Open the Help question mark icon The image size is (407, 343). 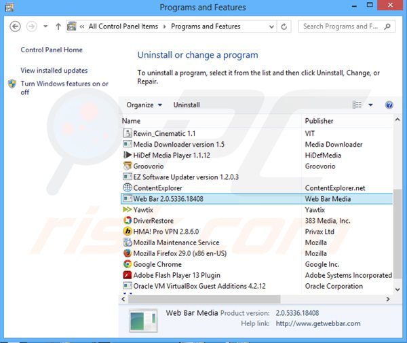389,105
